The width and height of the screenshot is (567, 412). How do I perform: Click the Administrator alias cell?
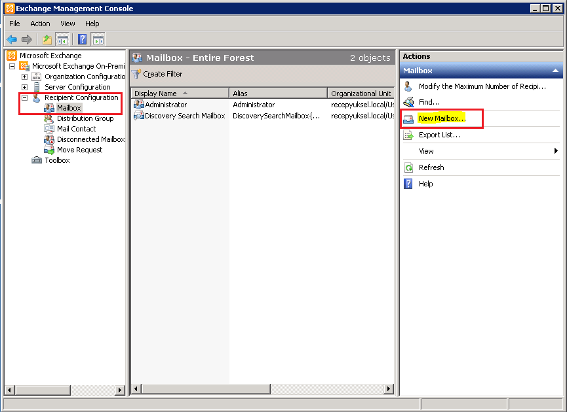point(254,105)
